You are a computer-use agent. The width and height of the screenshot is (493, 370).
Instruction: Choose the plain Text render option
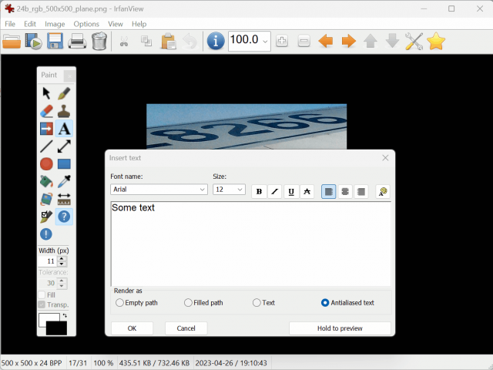[257, 303]
